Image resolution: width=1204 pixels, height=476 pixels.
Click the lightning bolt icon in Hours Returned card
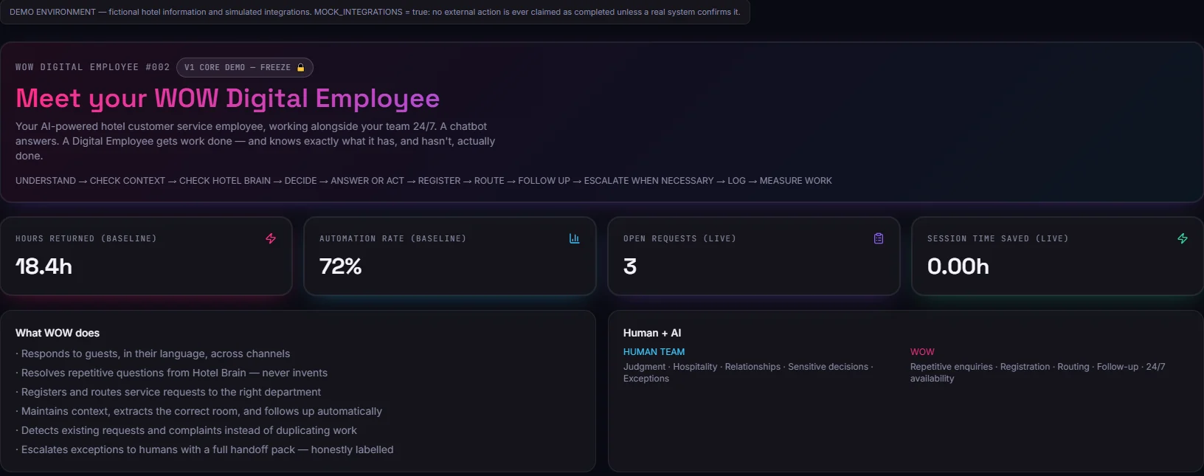tap(271, 238)
